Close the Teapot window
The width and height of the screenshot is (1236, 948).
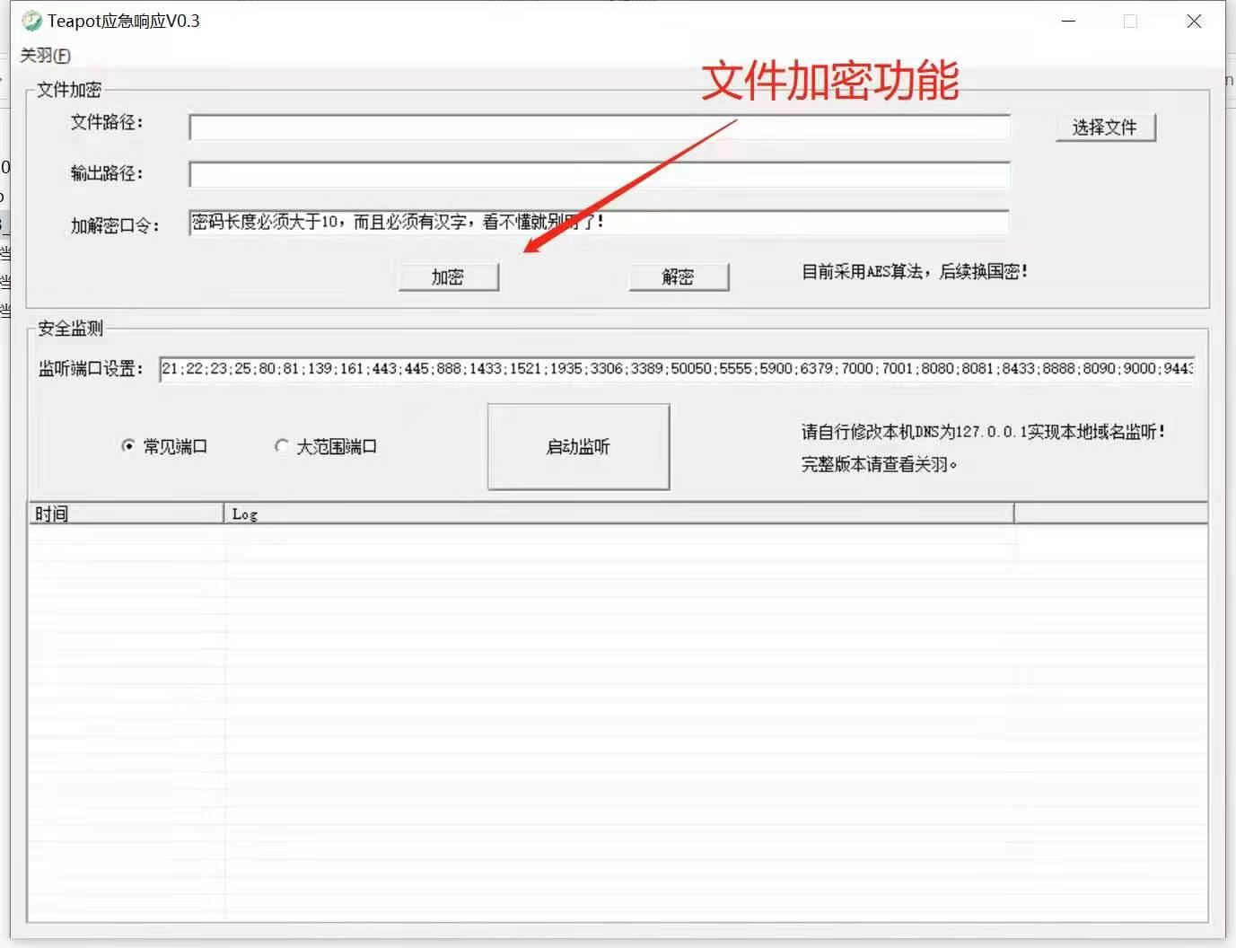coord(1194,21)
